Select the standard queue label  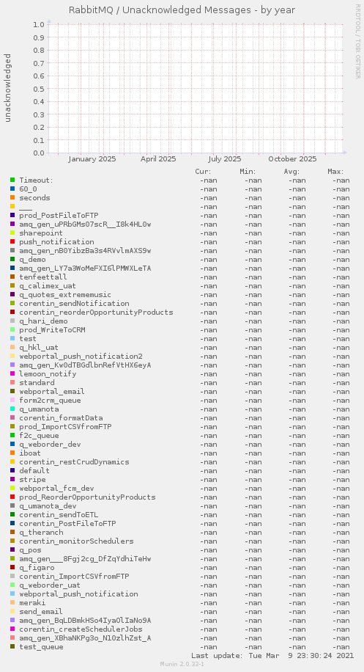[x=37, y=382]
